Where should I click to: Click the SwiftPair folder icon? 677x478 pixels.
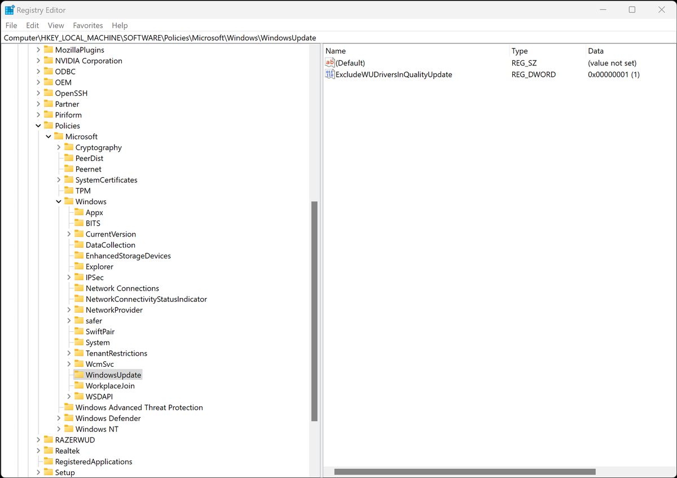[79, 331]
